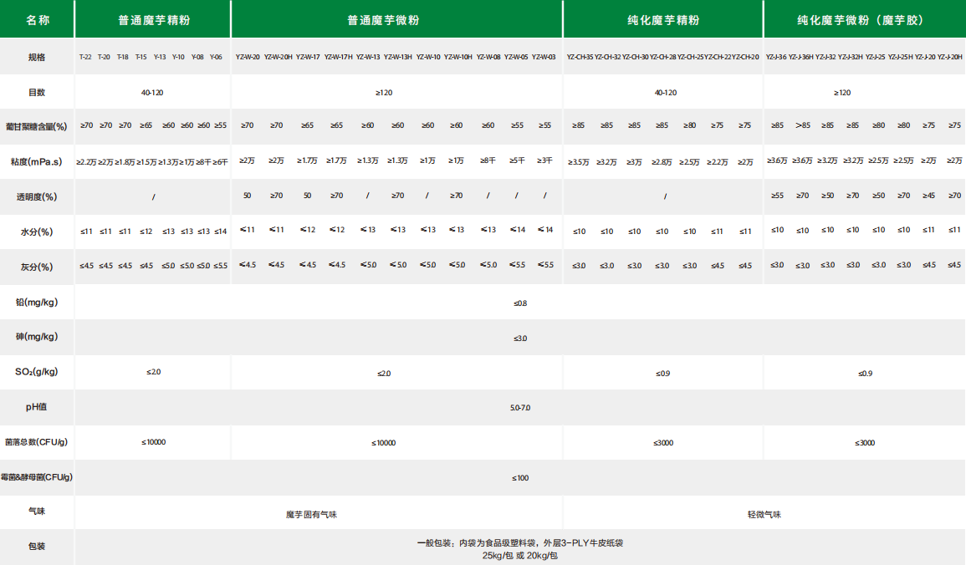This screenshot has width=966, height=565.
Task: Select the 规格 row label
Action: (x=36, y=58)
